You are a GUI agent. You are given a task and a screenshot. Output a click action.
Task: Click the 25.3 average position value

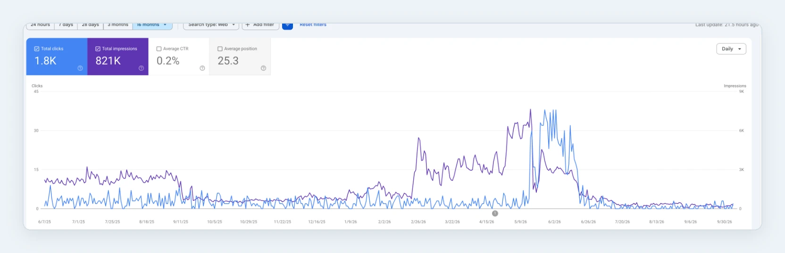(228, 61)
